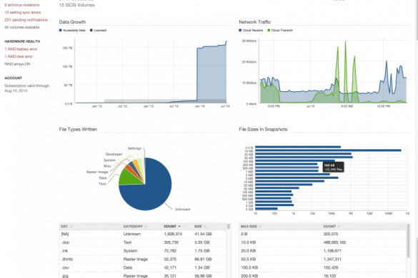Toggle the Cloud Receive legend swatch

[240, 31]
